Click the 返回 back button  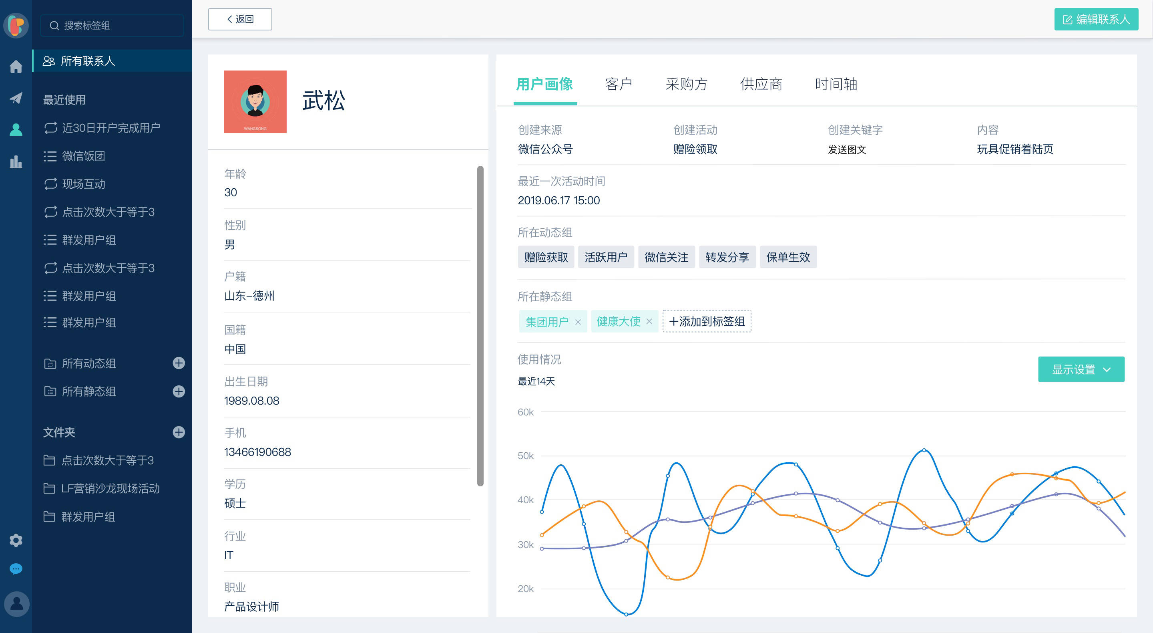point(240,19)
